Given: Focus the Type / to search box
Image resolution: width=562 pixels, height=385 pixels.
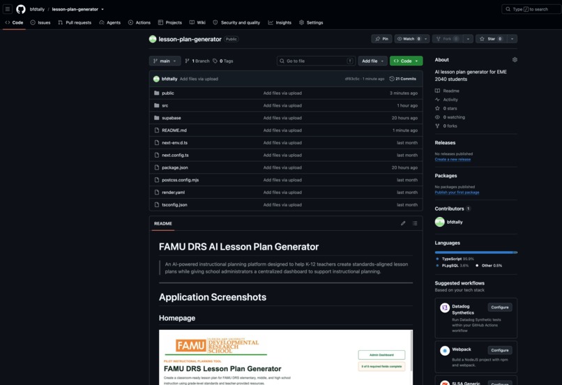Looking at the screenshot, I should pyautogui.click(x=531, y=9).
